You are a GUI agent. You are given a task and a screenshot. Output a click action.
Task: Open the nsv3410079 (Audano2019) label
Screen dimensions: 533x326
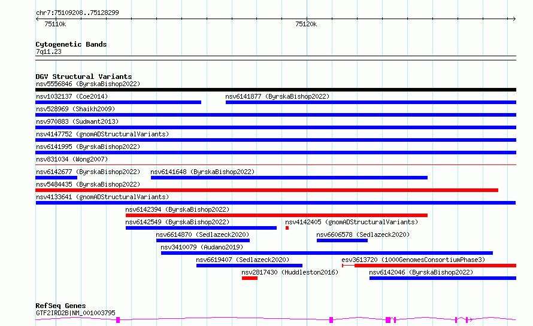click(x=202, y=247)
